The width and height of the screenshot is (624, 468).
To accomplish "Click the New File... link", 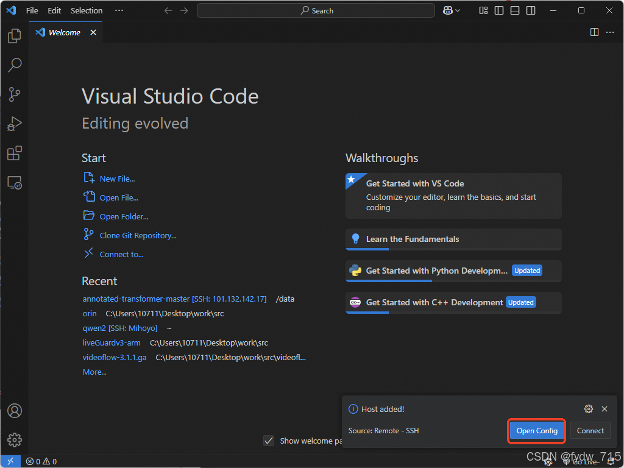I will click(x=117, y=179).
